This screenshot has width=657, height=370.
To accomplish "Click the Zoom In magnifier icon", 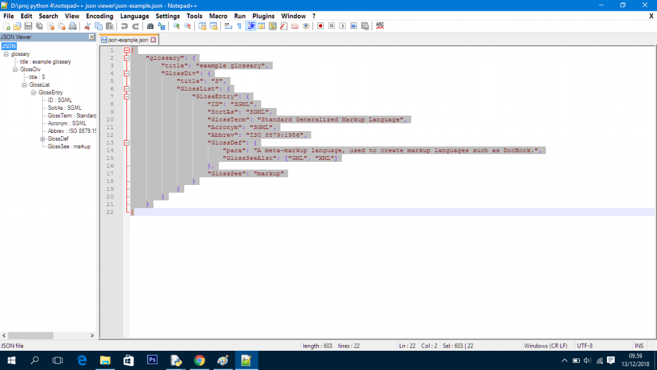I will coord(176,26).
